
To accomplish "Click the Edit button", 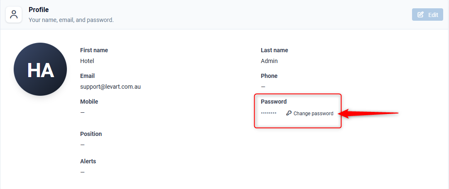I will [427, 15].
